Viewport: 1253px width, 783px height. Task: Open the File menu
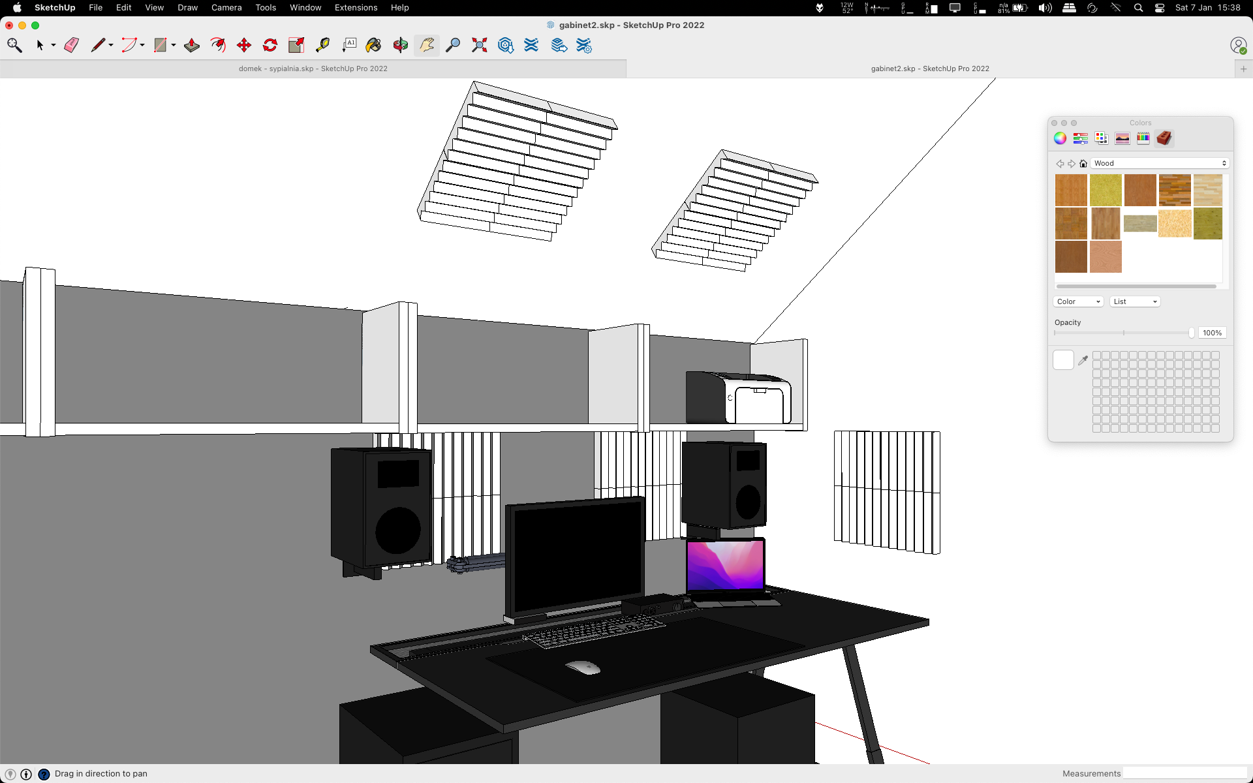pos(96,8)
